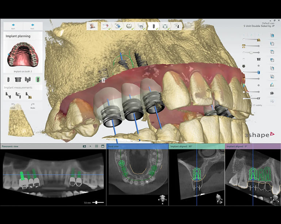Click the orientation head in 90° view
The image size is (281, 224).
219,198
